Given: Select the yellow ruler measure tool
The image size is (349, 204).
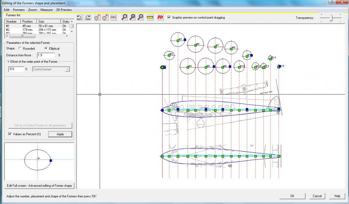Looking at the screenshot, I should [150, 17].
